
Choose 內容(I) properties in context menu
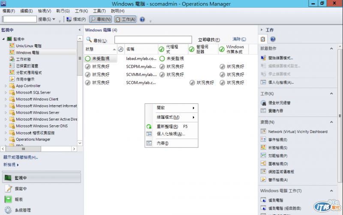pos(171,143)
